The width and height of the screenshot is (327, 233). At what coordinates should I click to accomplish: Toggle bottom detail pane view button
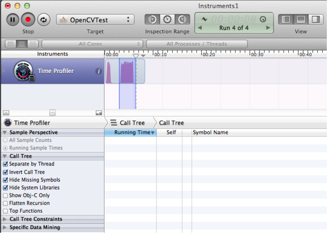point(301,20)
